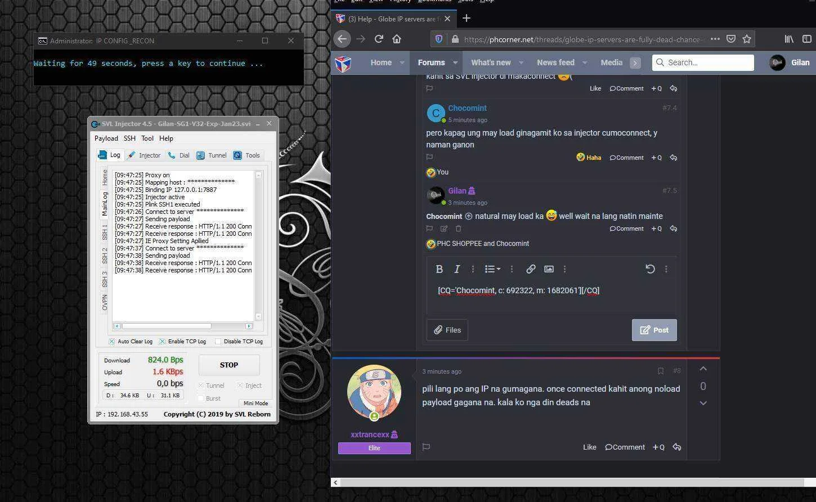The image size is (816, 502).
Task: Open xxtrancexx profile link
Action: coord(370,434)
